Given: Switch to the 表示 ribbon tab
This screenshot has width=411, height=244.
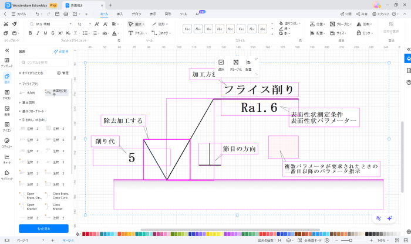Looking at the screenshot, I should (x=153, y=14).
